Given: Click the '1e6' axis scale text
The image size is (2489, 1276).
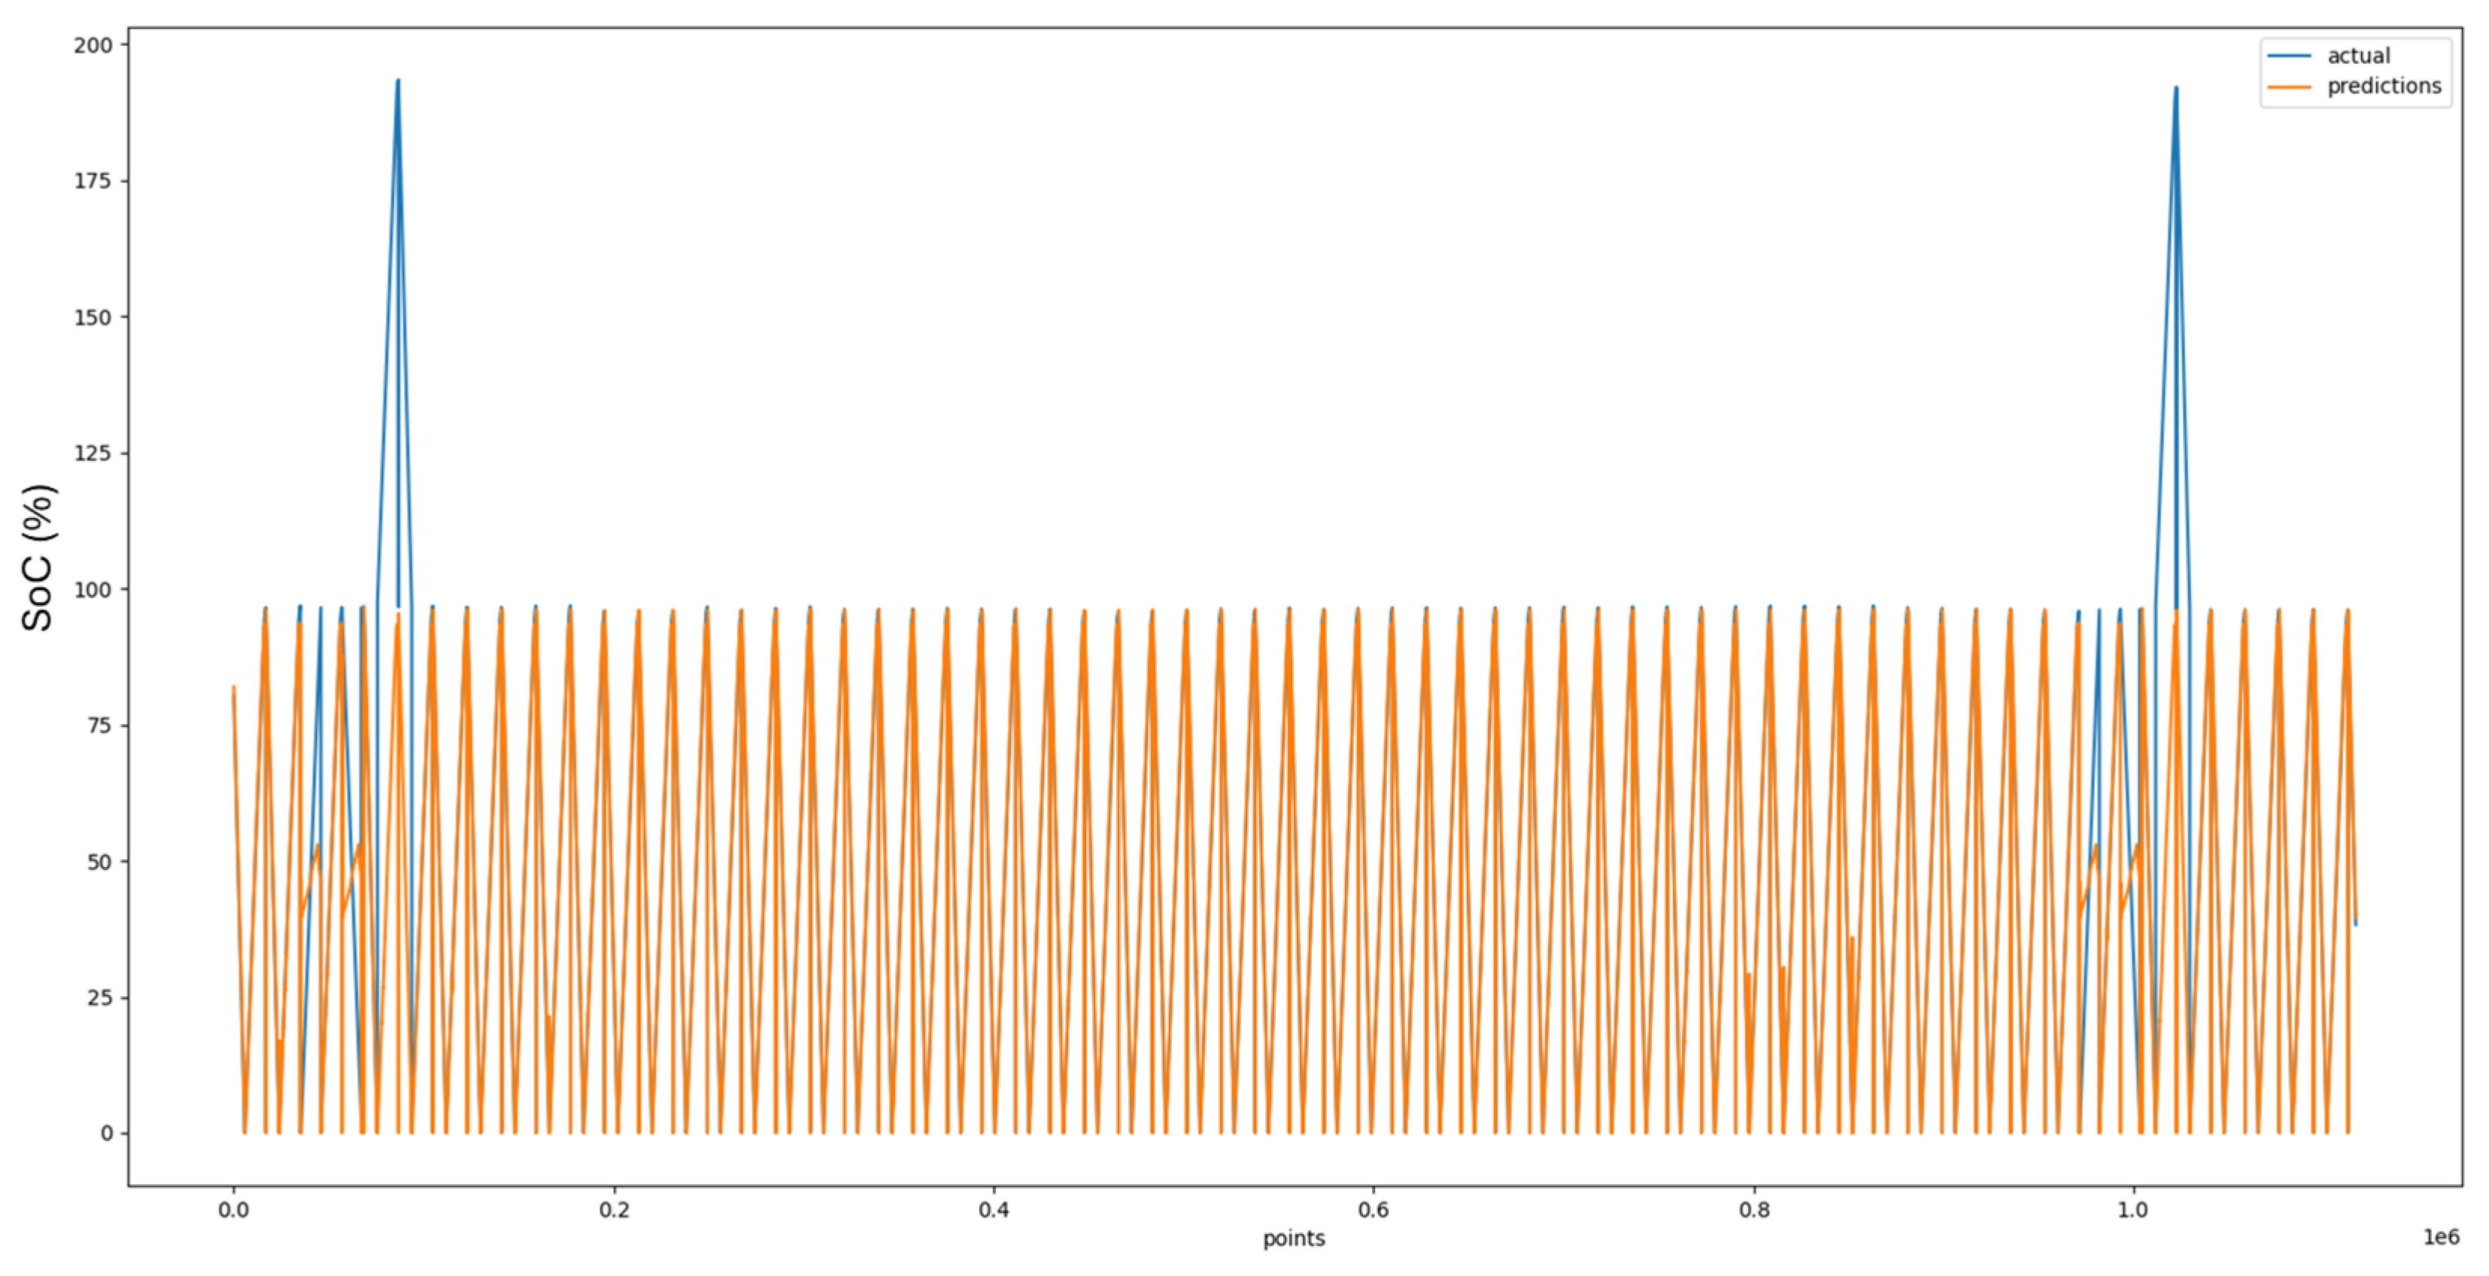Looking at the screenshot, I should pyautogui.click(x=2441, y=1238).
